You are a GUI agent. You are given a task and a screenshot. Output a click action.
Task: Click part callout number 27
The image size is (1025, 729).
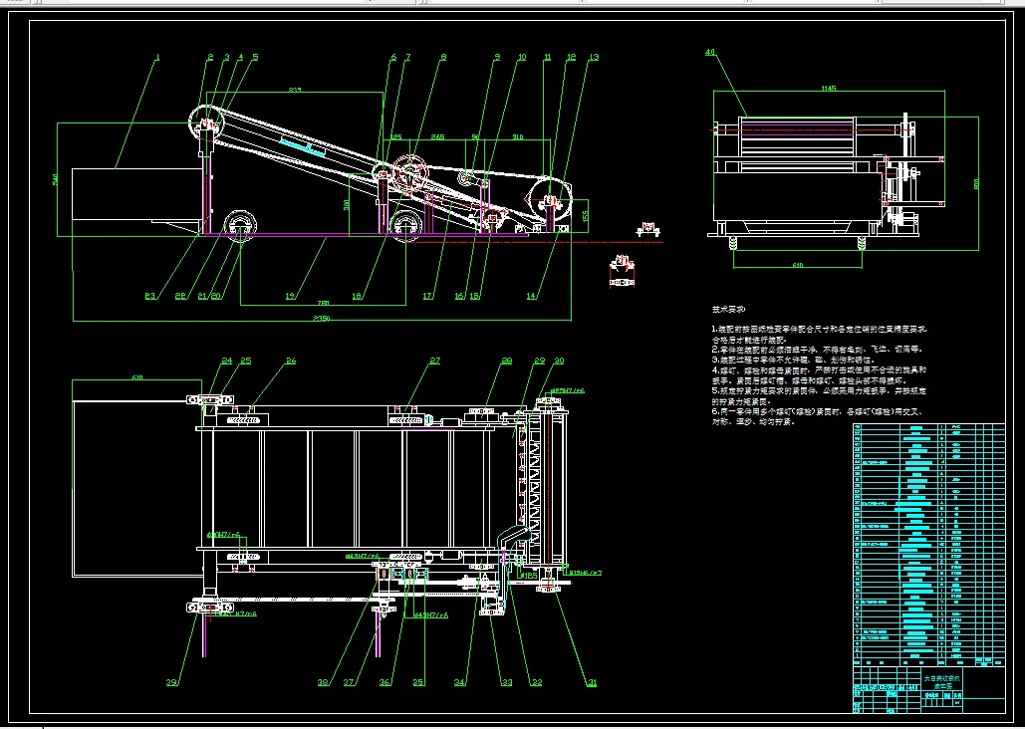click(x=434, y=361)
